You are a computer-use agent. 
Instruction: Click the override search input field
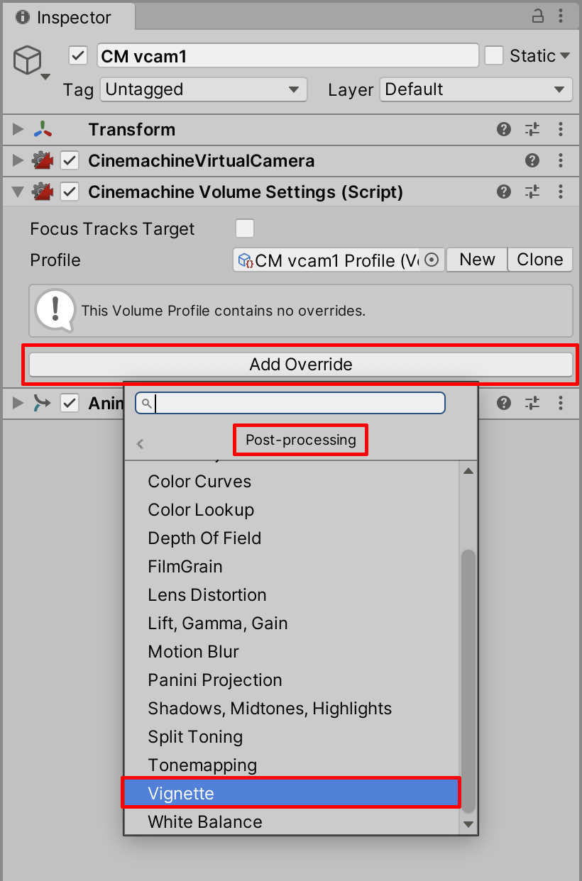point(298,404)
